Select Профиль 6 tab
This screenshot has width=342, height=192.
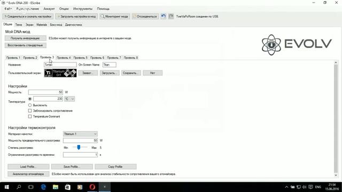coord(97,58)
